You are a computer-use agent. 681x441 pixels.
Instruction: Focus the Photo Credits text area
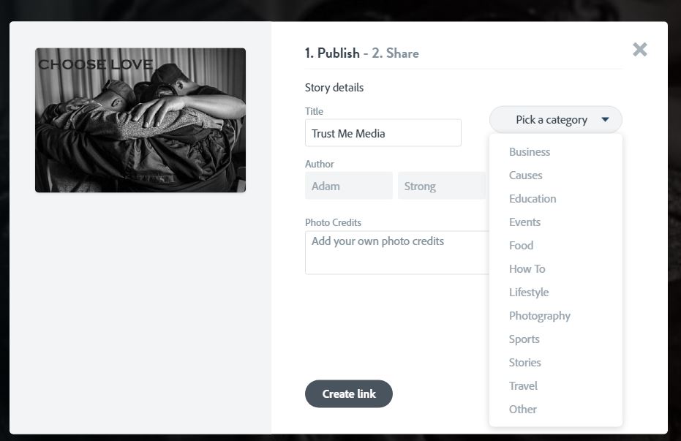coord(396,252)
